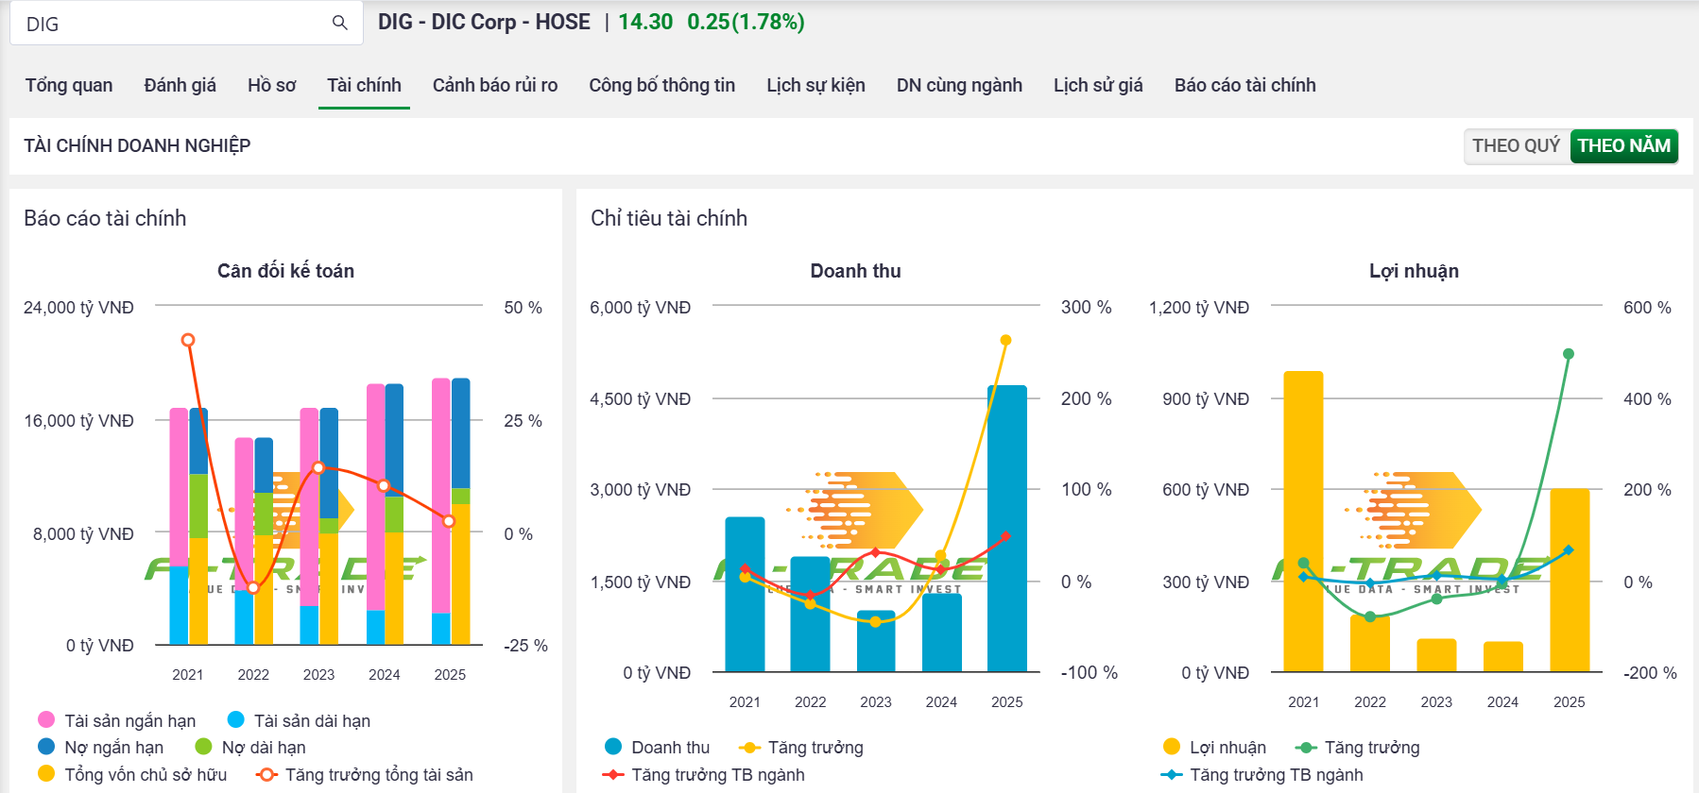Viewport: 1699px width, 793px height.
Task: Toggle the Lợi nhuận legend marker
Action: [1172, 747]
